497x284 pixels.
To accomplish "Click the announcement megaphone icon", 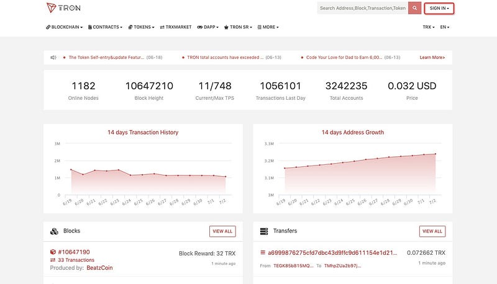I will coord(53,58).
